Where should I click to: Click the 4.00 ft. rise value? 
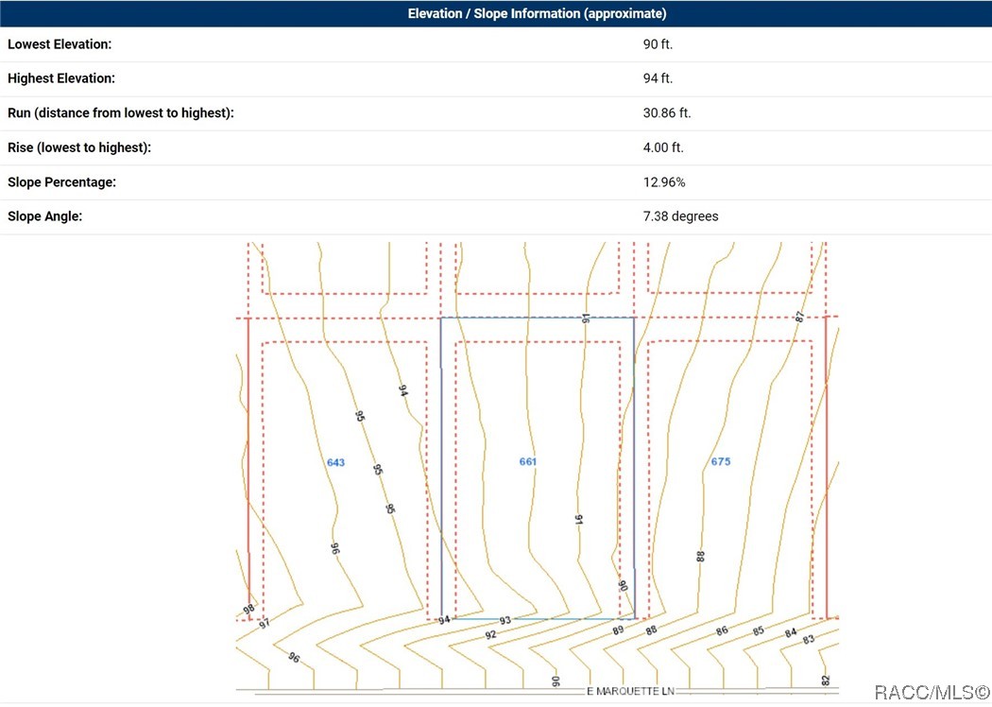(x=663, y=147)
